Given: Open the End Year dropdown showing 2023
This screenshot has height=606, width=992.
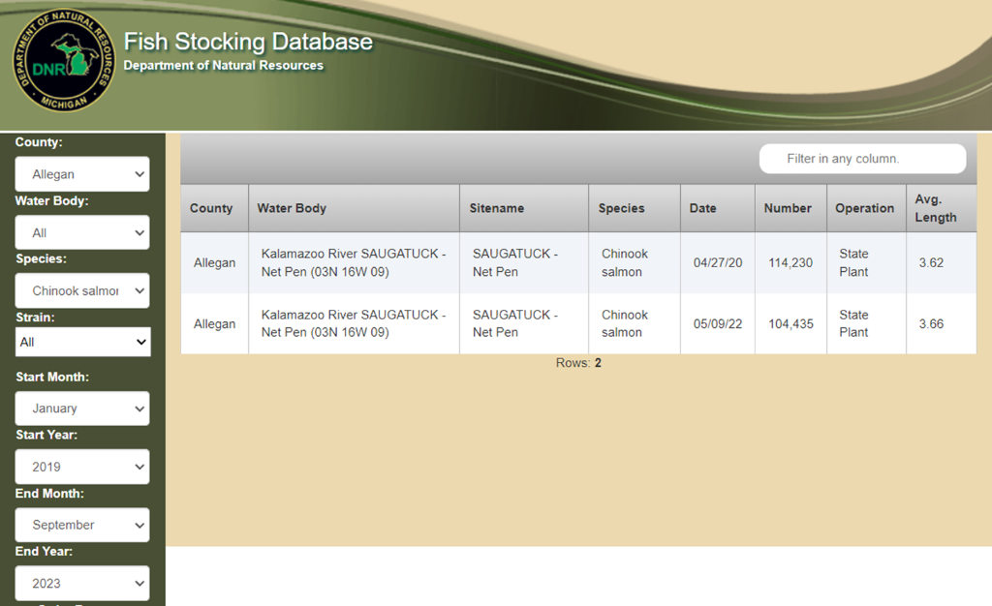Looking at the screenshot, I should 82,583.
